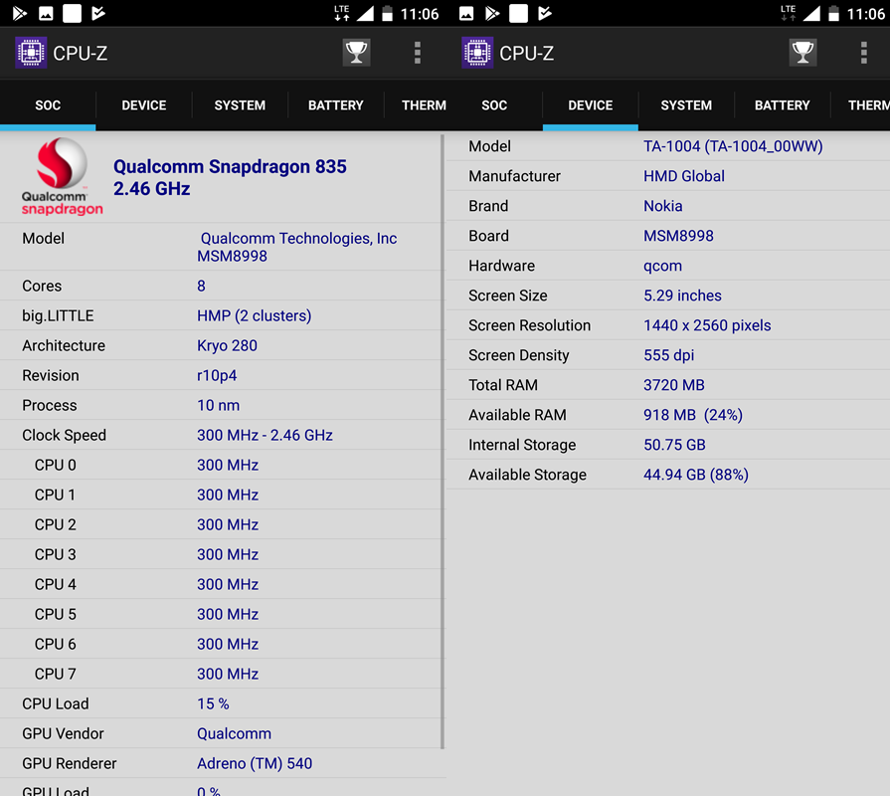This screenshot has width=890, height=796.
Task: Tap the qcom hardware value
Action: pos(662,267)
